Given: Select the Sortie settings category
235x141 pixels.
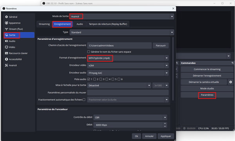Looking at the screenshot, I should tap(19, 35).
